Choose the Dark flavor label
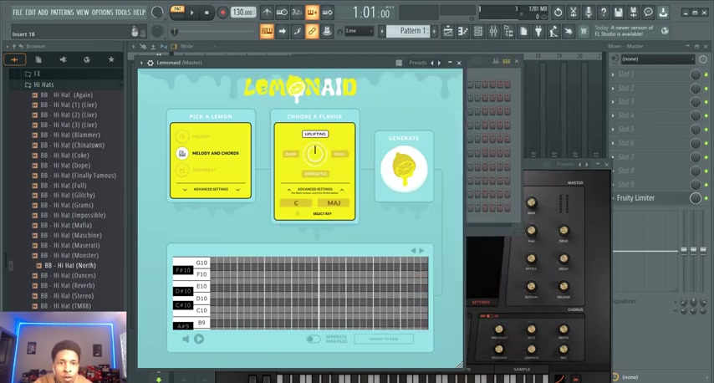 pos(290,154)
